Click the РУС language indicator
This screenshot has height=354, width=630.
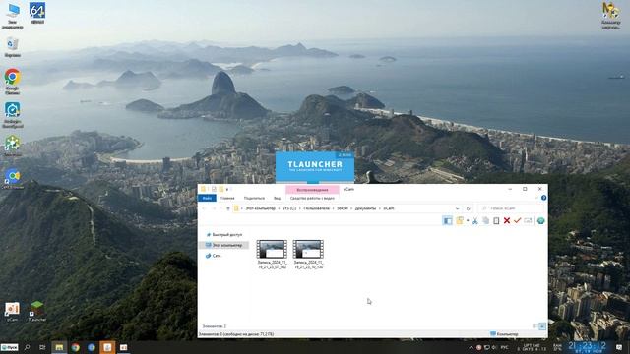click(505, 347)
